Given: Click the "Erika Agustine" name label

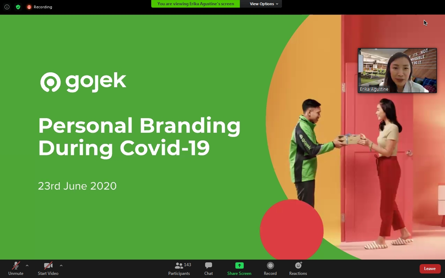Looking at the screenshot, I should click(374, 89).
